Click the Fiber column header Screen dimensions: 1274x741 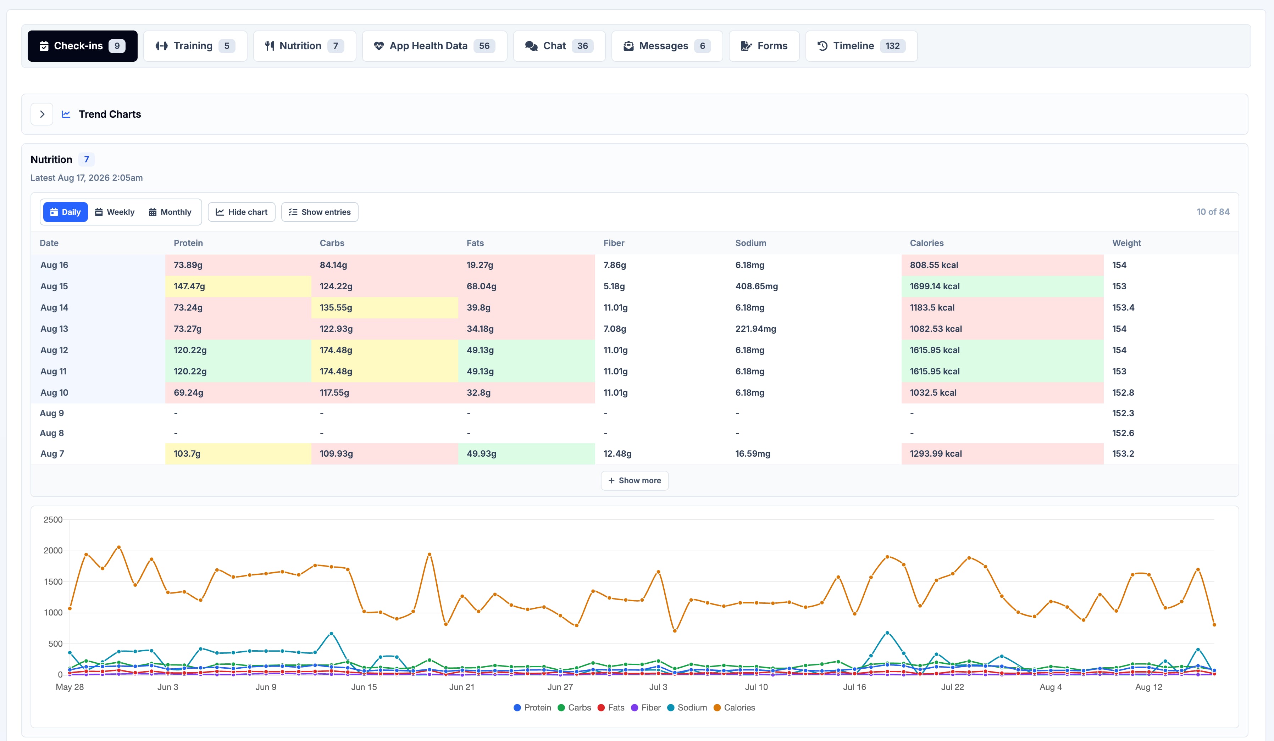(x=614, y=243)
